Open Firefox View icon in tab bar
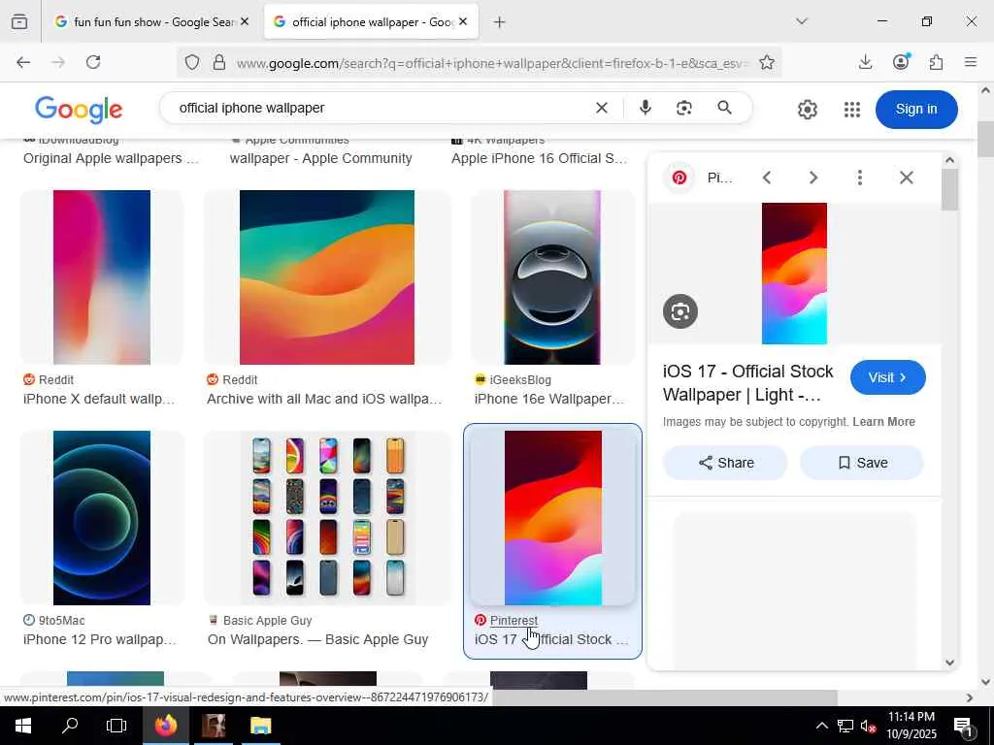This screenshot has width=994, height=745. click(x=19, y=21)
